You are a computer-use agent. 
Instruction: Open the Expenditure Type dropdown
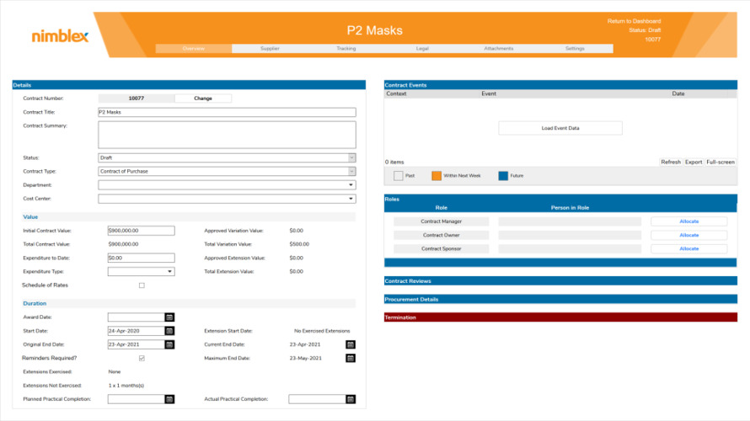pyautogui.click(x=169, y=272)
